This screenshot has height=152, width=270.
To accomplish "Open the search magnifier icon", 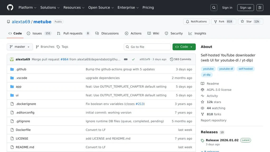I will coord(214,8).
